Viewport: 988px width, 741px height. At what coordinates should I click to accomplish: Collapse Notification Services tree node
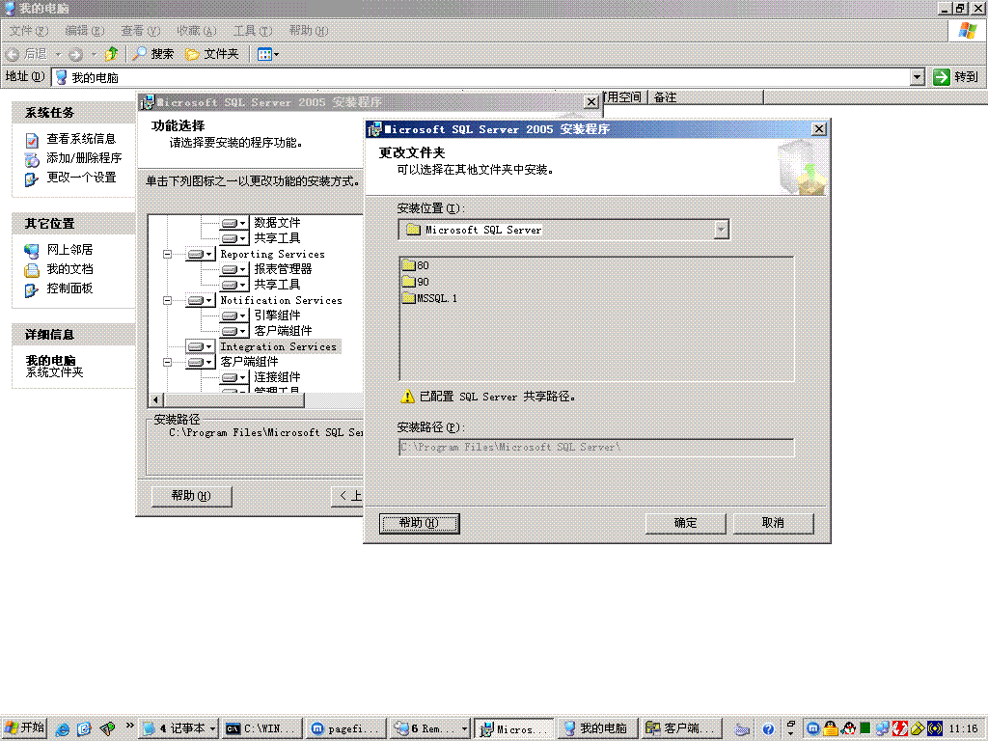point(167,301)
